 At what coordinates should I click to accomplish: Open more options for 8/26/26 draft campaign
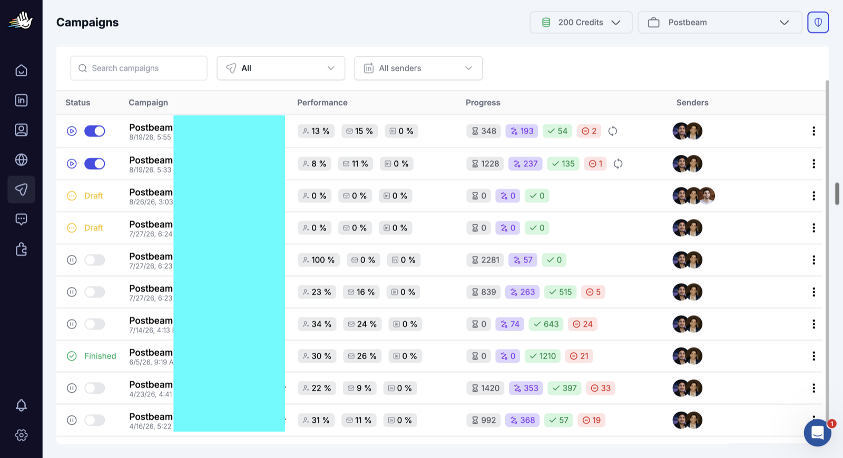pyautogui.click(x=813, y=196)
